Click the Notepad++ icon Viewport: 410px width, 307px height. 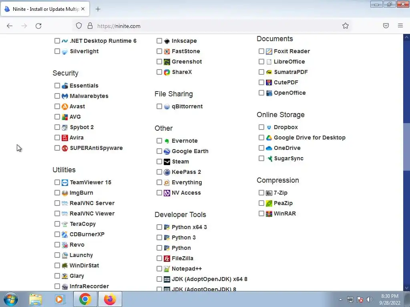point(167,269)
